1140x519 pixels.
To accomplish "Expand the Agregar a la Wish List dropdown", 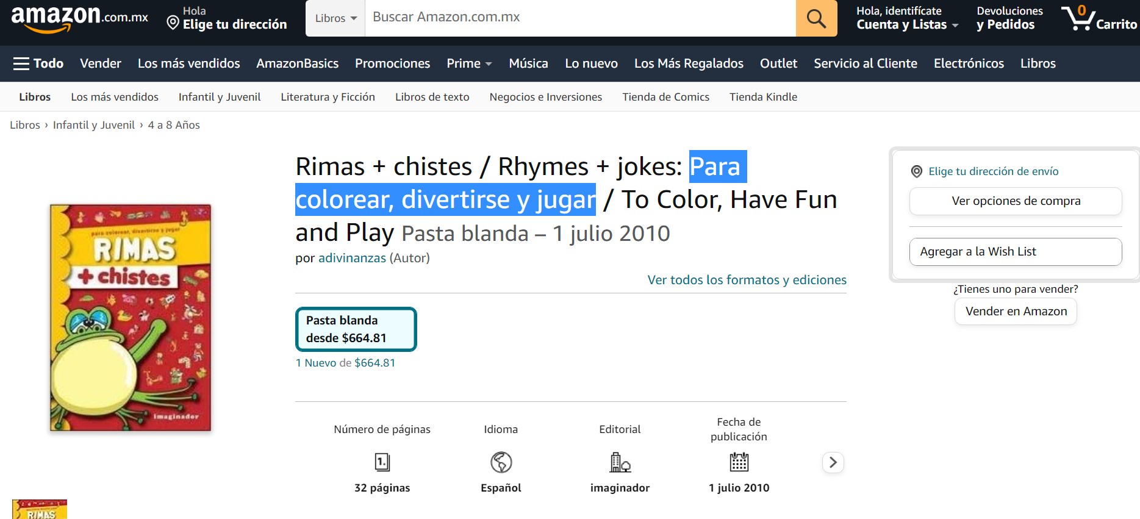I will coord(1016,252).
